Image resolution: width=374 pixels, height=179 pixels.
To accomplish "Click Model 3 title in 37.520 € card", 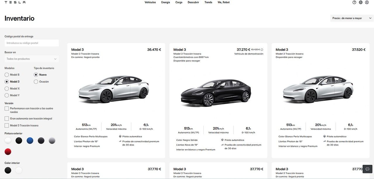I will tap(282, 50).
